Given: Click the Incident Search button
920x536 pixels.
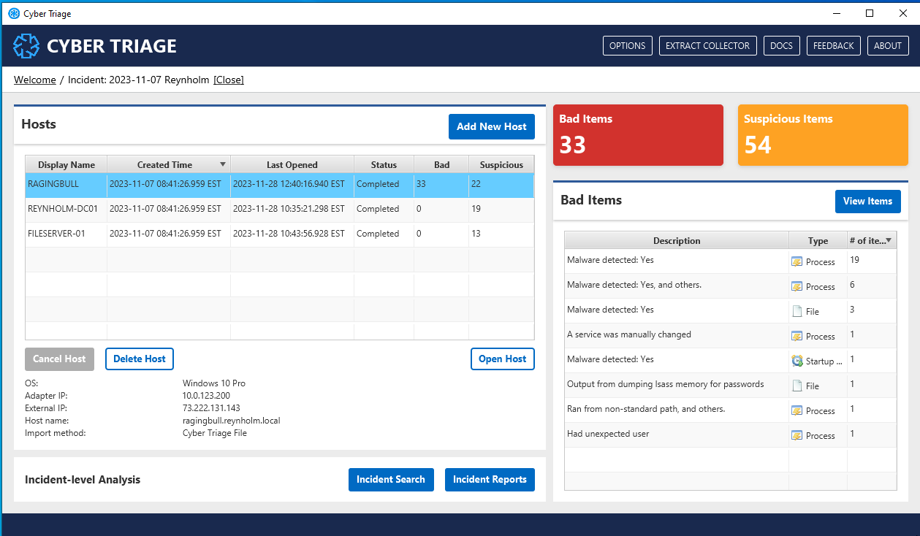Looking at the screenshot, I should (x=391, y=479).
